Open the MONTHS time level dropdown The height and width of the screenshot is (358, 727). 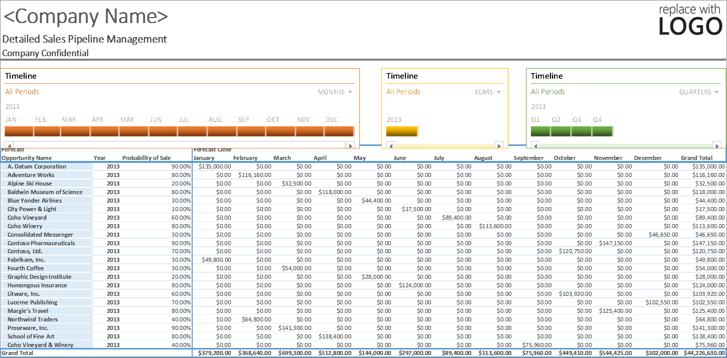335,92
